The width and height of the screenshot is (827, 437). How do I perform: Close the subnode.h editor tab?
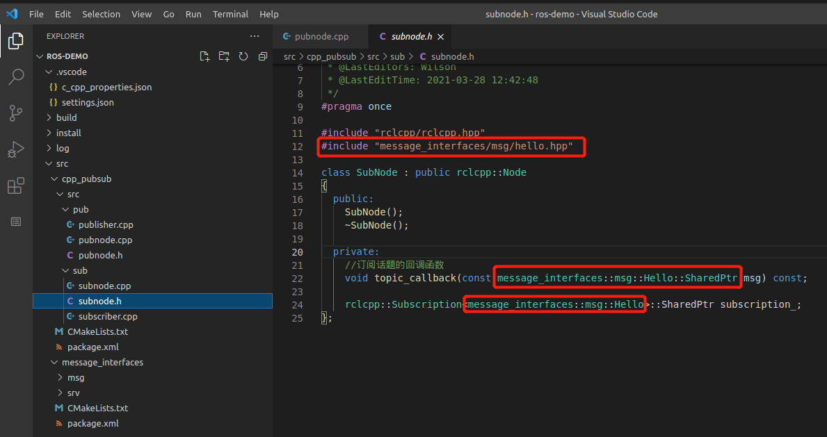click(x=440, y=36)
